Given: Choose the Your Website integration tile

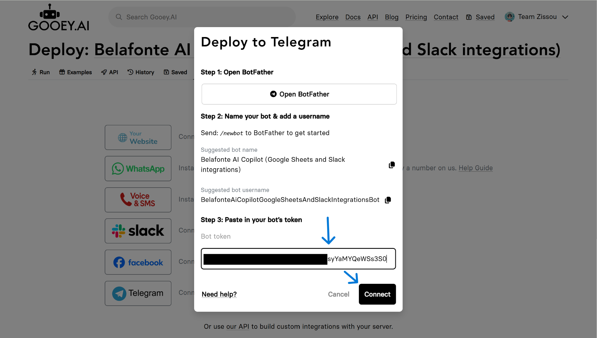Looking at the screenshot, I should [138, 137].
